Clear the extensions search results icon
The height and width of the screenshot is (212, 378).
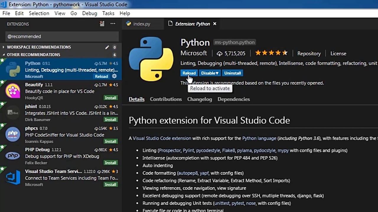click(102, 24)
